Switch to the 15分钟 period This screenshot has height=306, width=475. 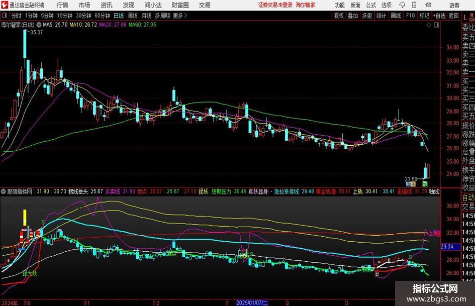(x=65, y=16)
